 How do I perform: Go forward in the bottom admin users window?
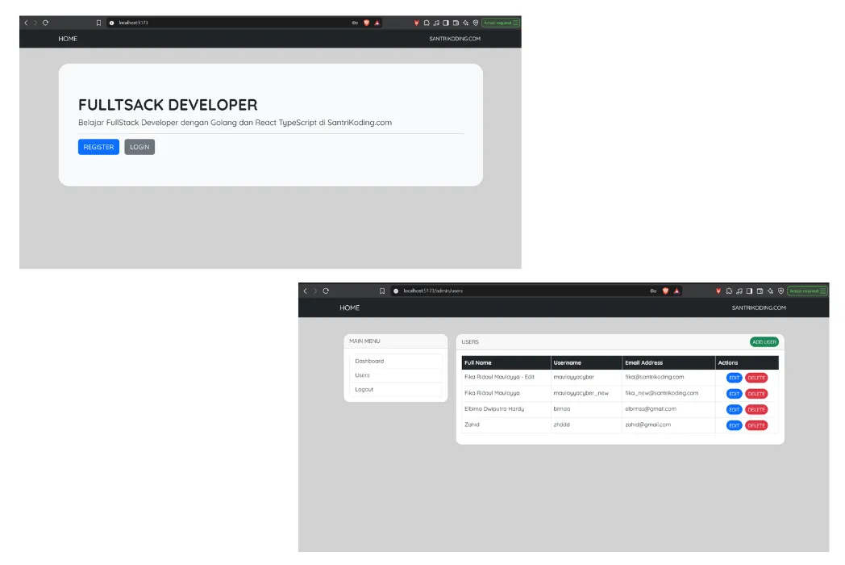tap(315, 291)
